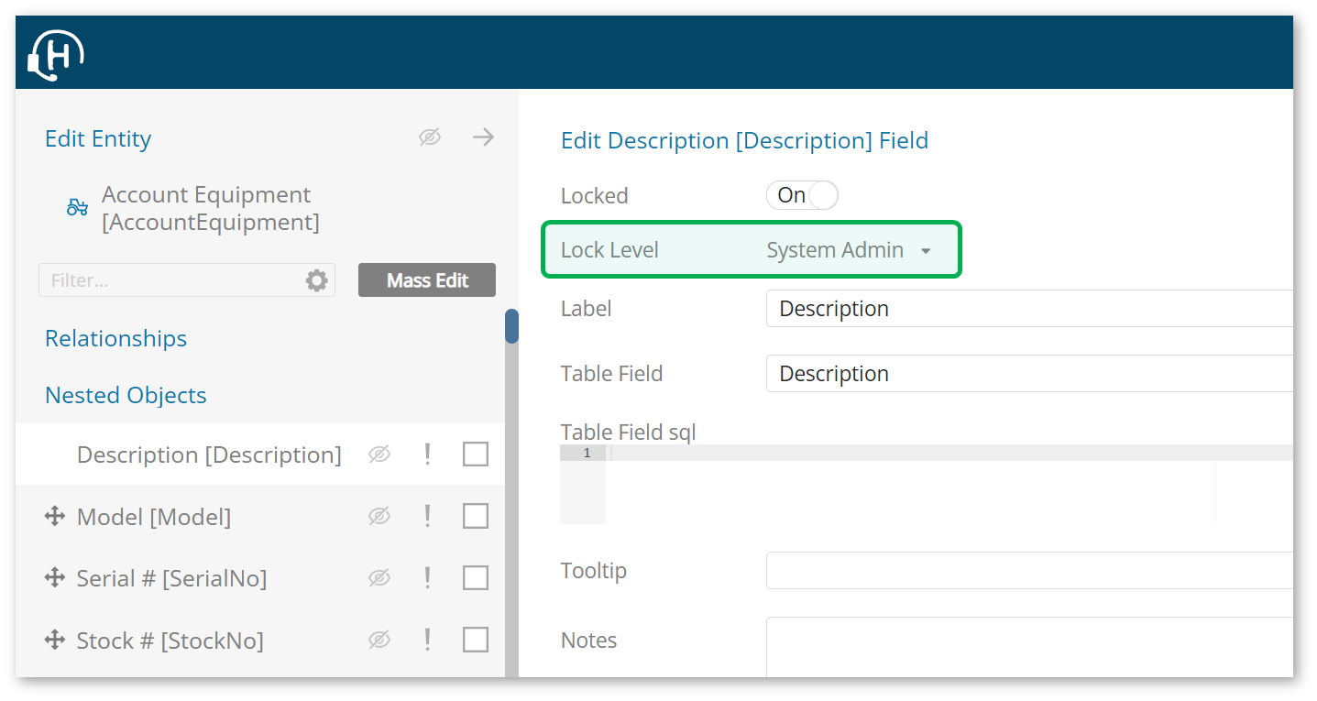Click exclamation icon on Serial # row
This screenshot has width=1317, height=701.
point(427,578)
